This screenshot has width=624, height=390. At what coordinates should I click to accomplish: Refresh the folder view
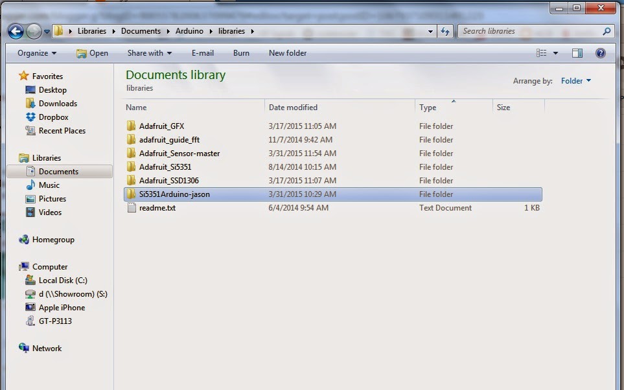[445, 31]
